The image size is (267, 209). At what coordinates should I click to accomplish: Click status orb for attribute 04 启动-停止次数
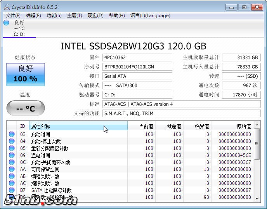12,141
